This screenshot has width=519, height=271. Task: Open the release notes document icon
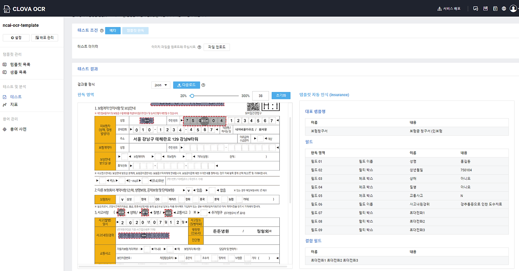(495, 8)
